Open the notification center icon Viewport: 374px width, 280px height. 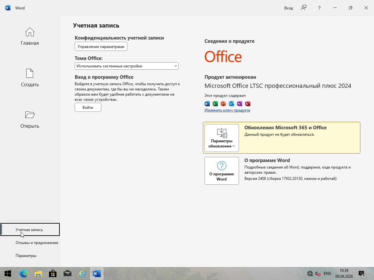point(362,274)
